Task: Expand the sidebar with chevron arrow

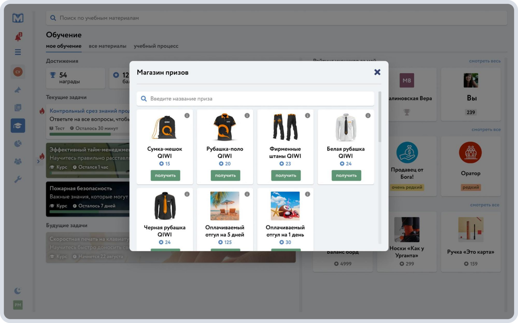Action: (x=38, y=161)
